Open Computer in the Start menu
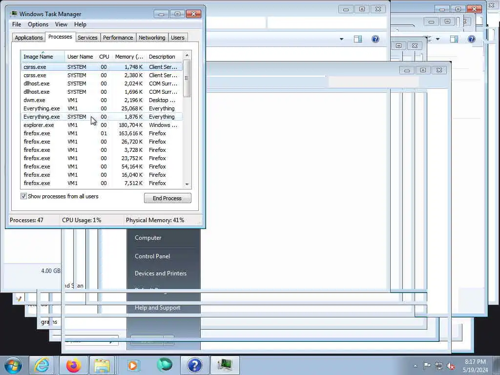This screenshot has height=375, width=500. [x=148, y=238]
